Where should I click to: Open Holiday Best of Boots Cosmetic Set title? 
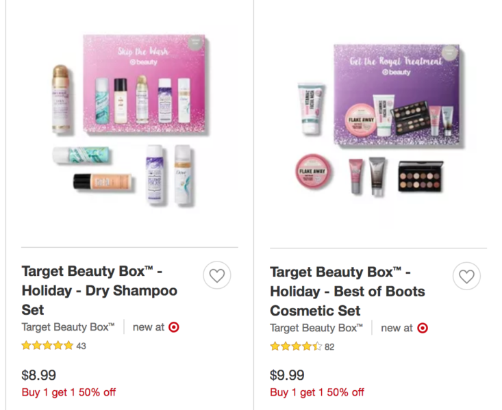[347, 292]
